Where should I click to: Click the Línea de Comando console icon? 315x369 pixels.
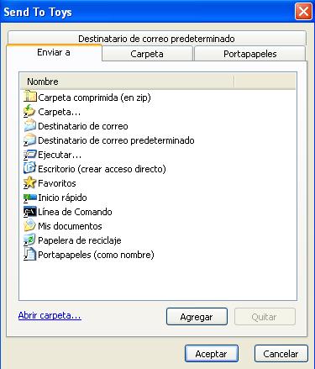coord(29,212)
